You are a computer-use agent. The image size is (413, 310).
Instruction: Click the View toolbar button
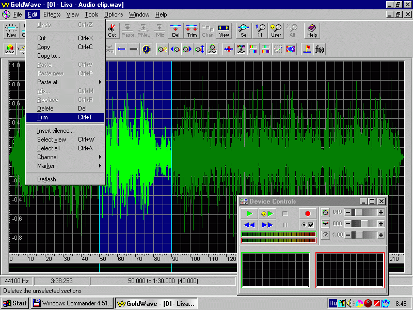[224, 30]
